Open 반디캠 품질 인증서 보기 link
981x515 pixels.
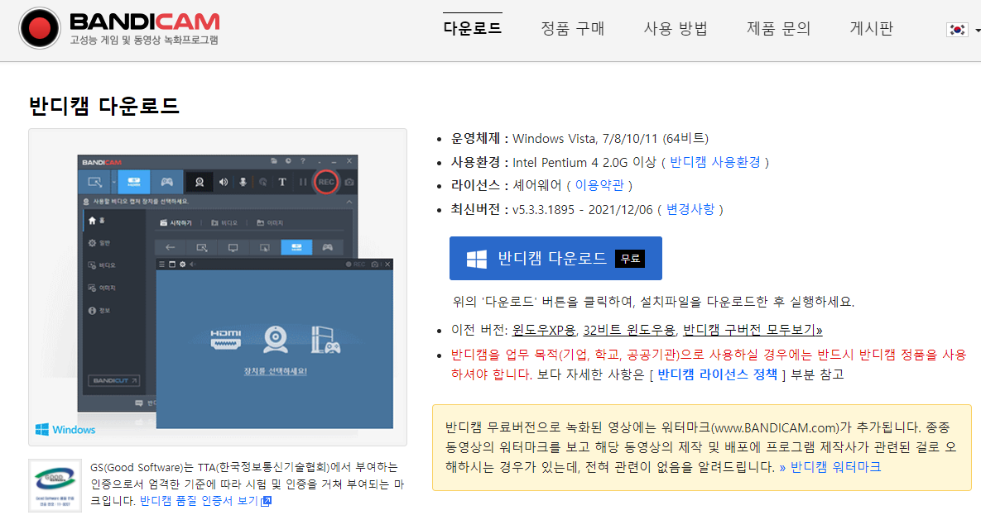click(205, 501)
